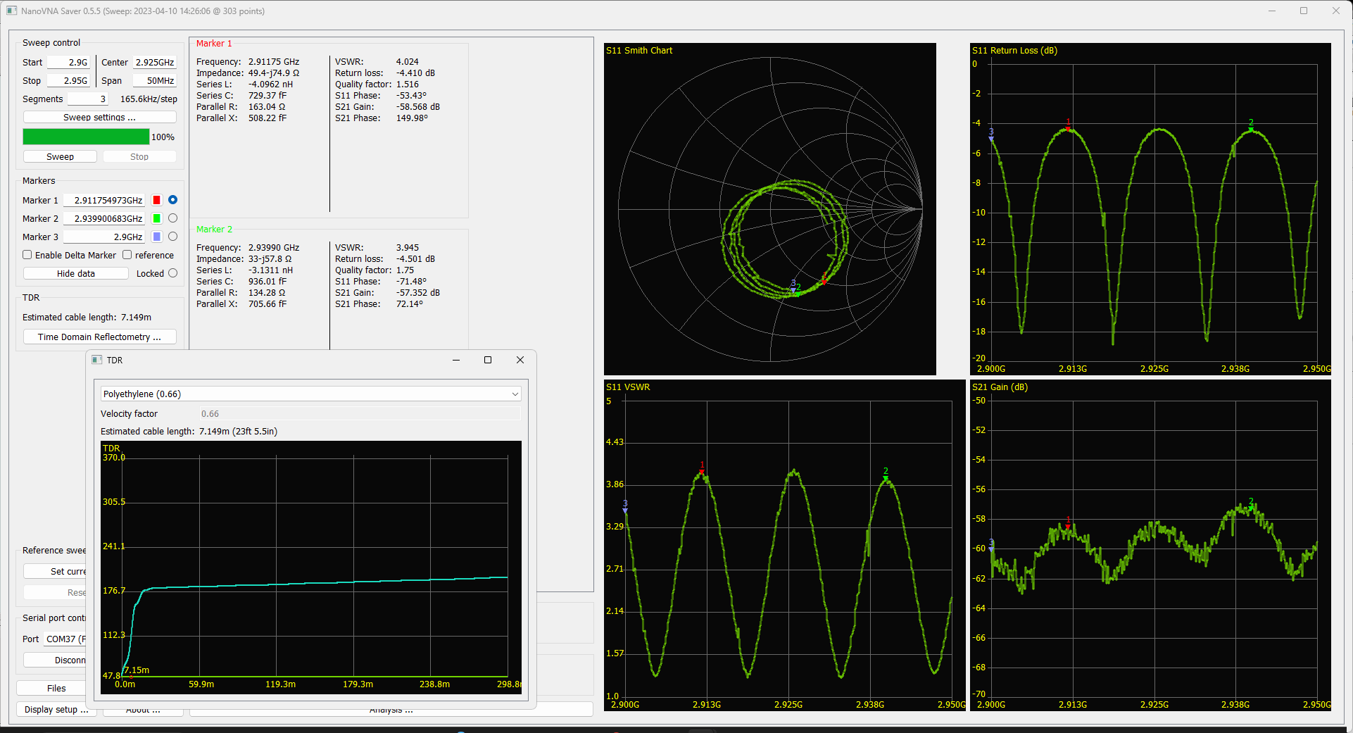
Task: Click the S11 Return Loss chart
Action: [1150, 209]
